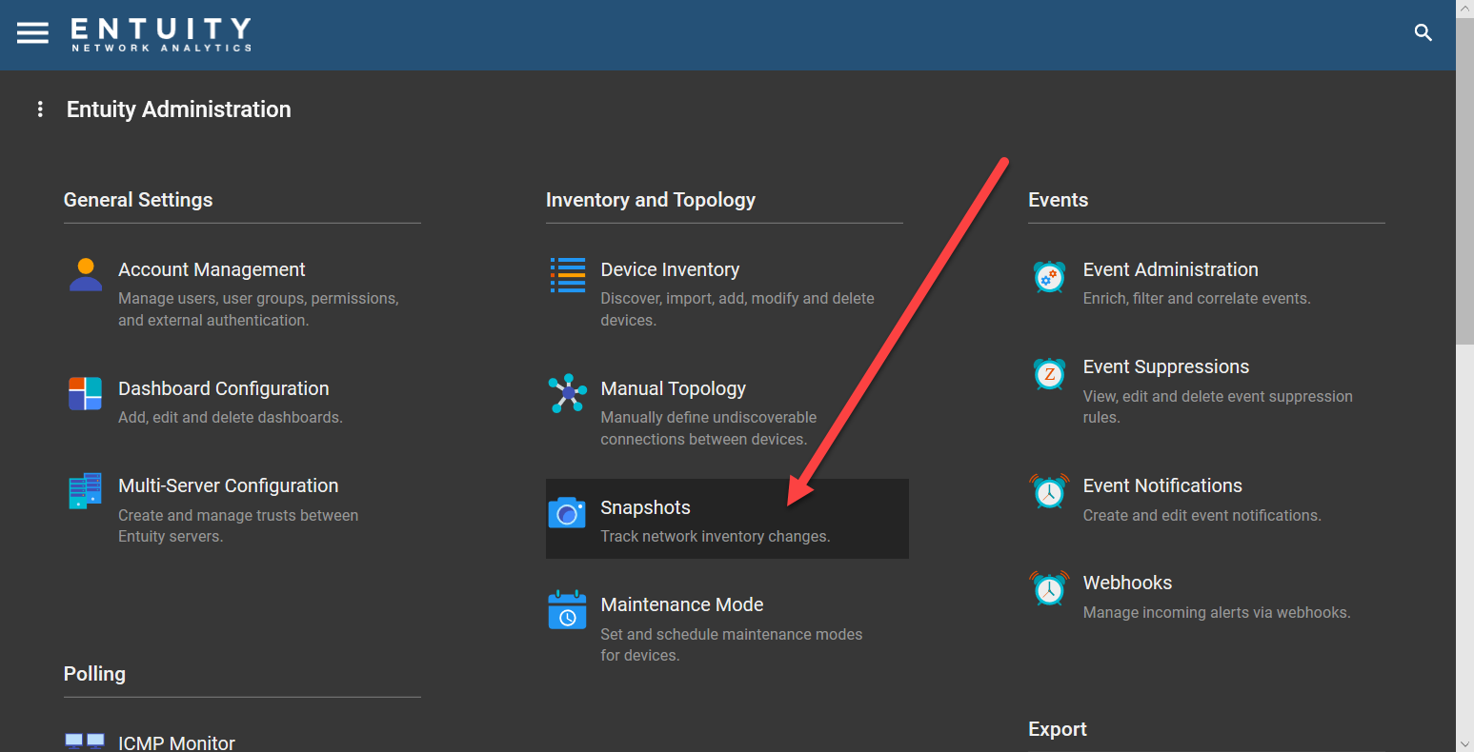Image resolution: width=1474 pixels, height=752 pixels.
Task: Click the Manual Topology network icon
Action: tap(568, 393)
